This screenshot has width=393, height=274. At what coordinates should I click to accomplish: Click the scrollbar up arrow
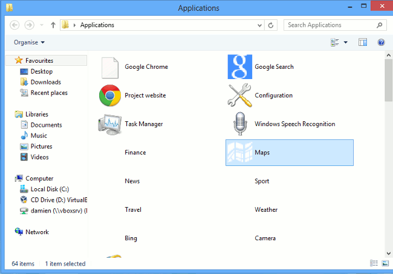click(389, 55)
